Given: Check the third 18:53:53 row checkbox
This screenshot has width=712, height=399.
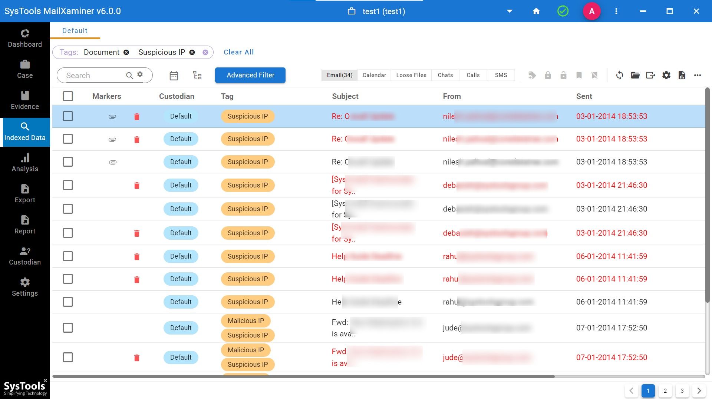Looking at the screenshot, I should point(68,162).
